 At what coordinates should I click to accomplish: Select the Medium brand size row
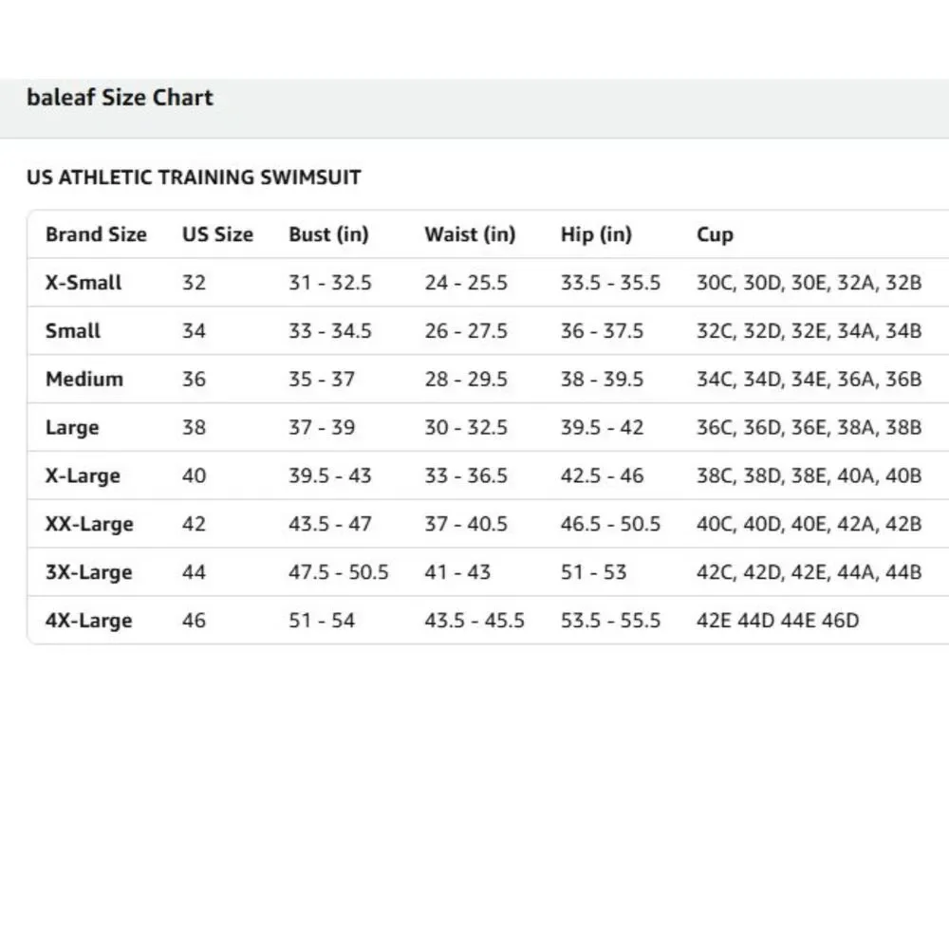point(488,379)
